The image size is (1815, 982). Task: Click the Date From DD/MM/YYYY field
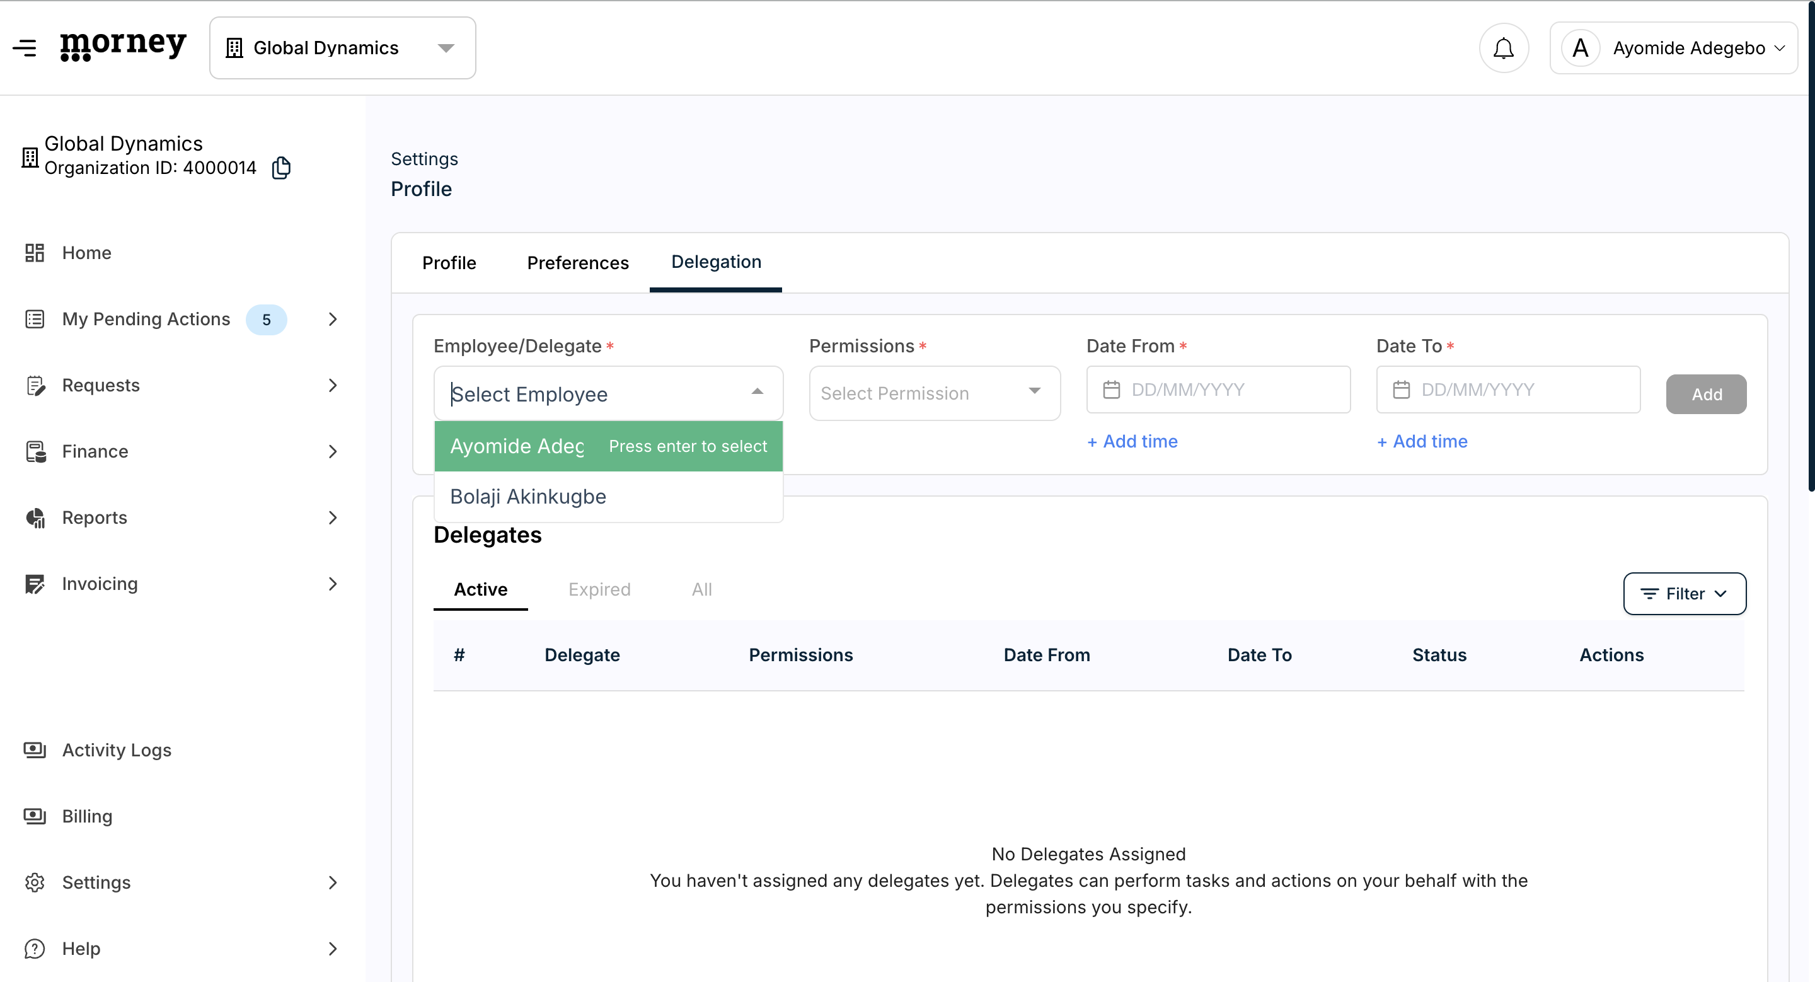(1218, 390)
